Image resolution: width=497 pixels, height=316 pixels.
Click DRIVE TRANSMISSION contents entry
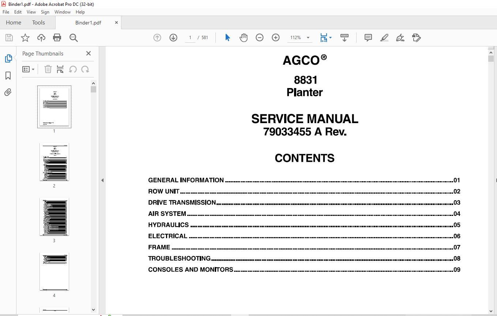(x=304, y=202)
